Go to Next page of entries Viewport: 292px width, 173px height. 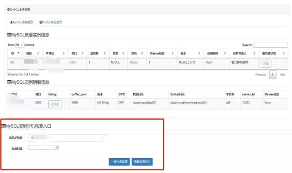[x=282, y=74]
